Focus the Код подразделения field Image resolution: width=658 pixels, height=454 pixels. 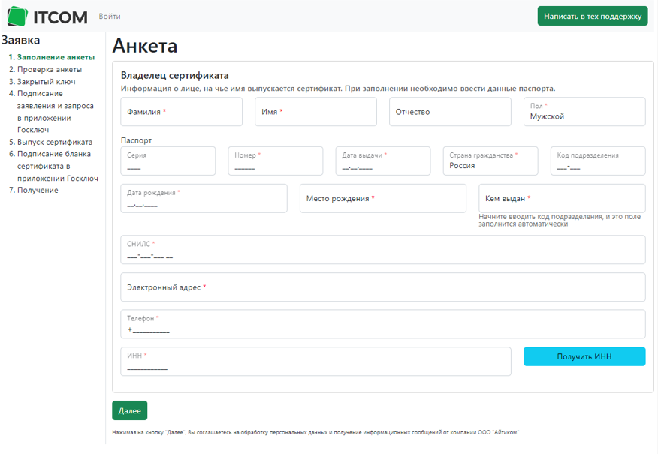[x=597, y=161]
